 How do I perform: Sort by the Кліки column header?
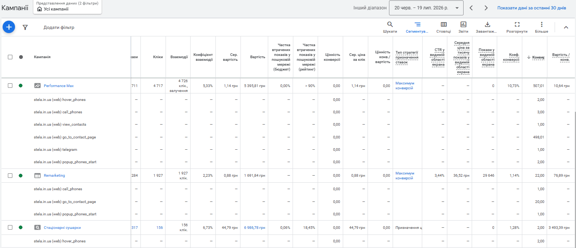(158, 57)
